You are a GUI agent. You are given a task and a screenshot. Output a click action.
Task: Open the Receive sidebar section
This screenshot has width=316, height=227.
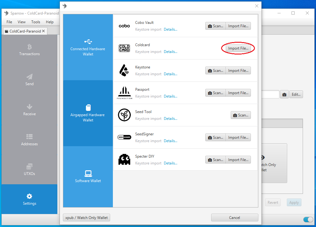click(29, 110)
